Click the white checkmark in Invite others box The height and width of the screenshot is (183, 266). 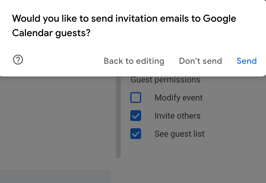136,116
